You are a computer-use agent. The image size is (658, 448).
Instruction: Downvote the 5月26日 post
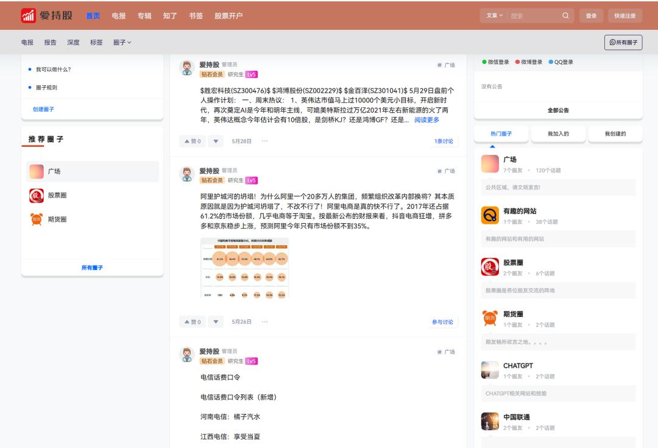216,322
